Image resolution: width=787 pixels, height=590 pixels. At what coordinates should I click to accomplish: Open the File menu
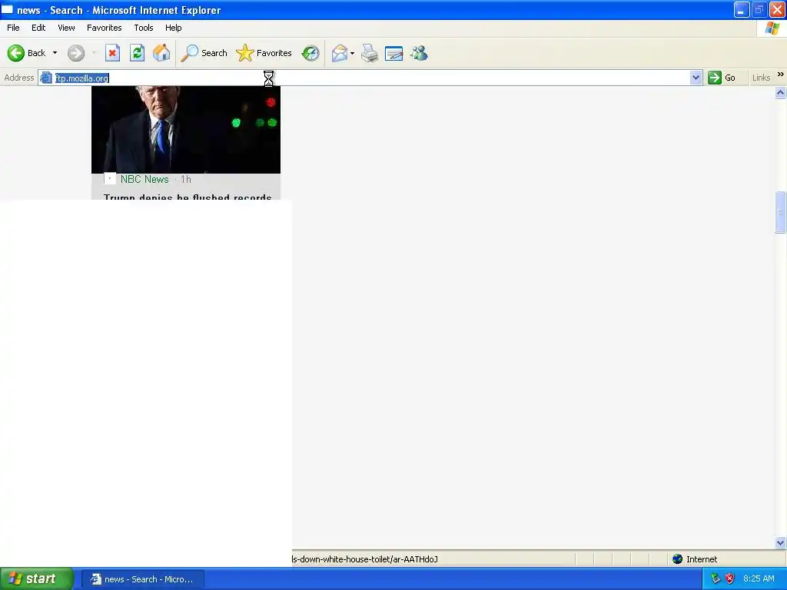[13, 28]
